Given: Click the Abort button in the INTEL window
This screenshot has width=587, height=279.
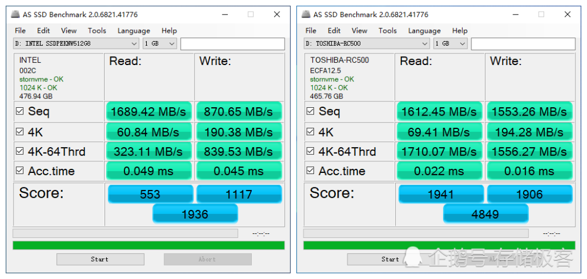Looking at the screenshot, I should [208, 259].
